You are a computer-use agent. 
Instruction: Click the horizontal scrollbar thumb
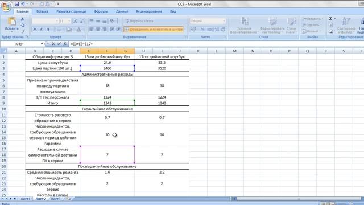(x=299, y=199)
